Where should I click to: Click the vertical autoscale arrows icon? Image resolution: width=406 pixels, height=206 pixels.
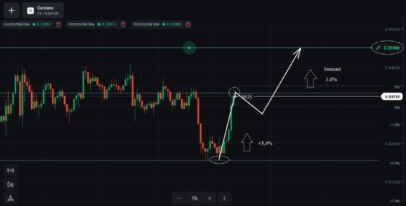click(x=224, y=198)
